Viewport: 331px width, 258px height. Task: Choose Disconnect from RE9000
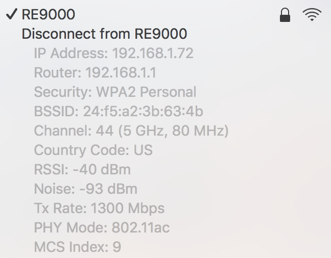(104, 34)
